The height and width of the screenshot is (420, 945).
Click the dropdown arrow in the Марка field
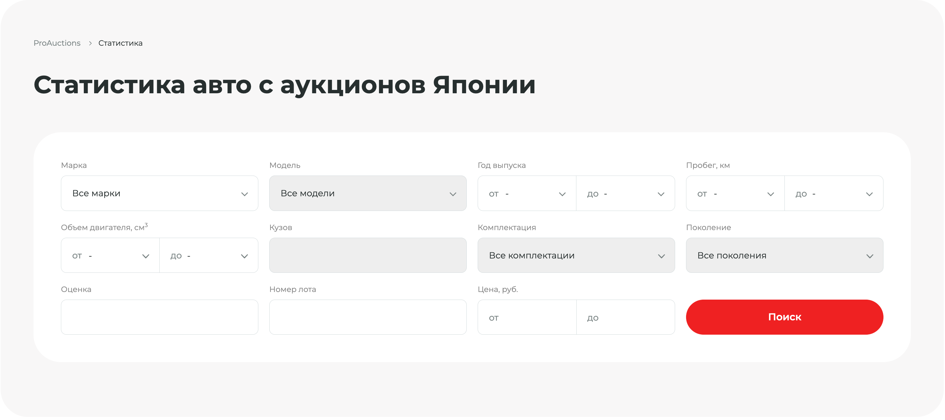(x=245, y=194)
